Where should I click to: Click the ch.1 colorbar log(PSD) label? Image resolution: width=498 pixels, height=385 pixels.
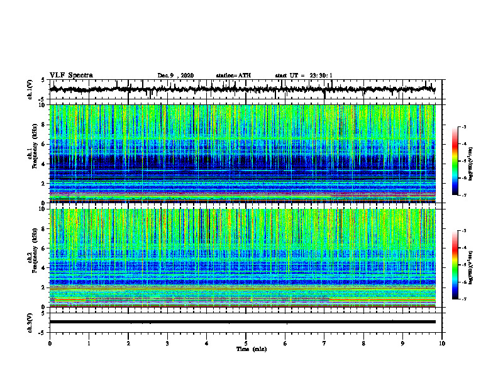click(472, 164)
